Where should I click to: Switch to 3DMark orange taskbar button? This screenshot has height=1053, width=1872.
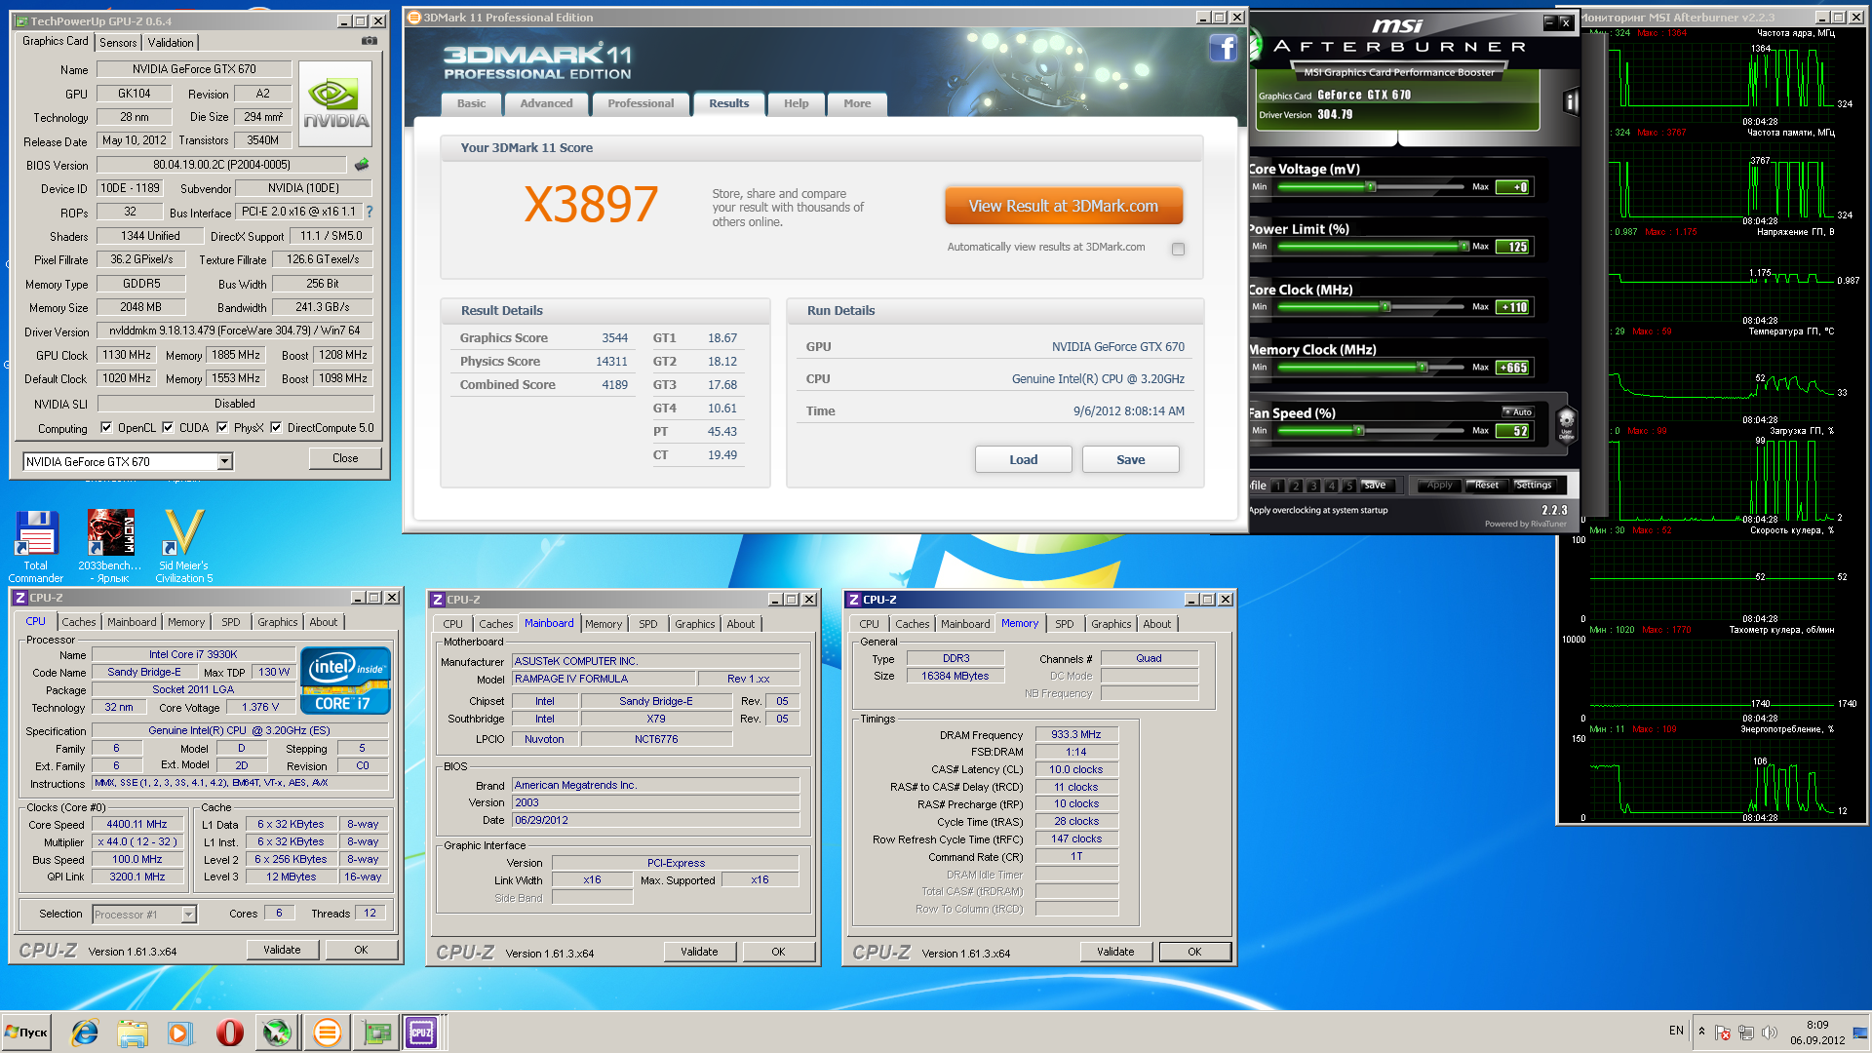point(327,1032)
